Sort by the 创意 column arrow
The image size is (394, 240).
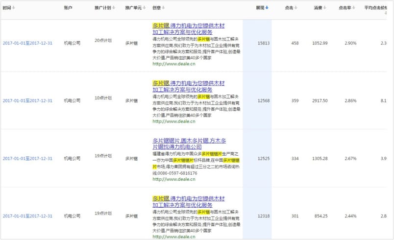click(163, 8)
